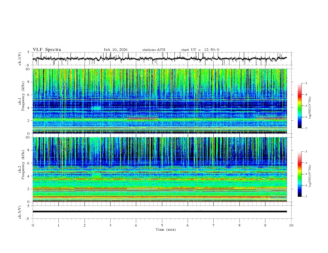Viewport: 328px width, 253px height.
Task: Click the "-3" label on the upper color bar
Action: pyautogui.click(x=305, y=83)
